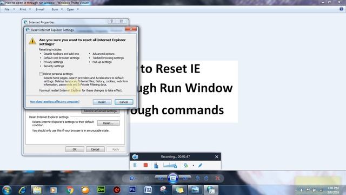Switch to Internet Properties taskbar button
Viewport: 346px width, 195px height.
click(211, 190)
